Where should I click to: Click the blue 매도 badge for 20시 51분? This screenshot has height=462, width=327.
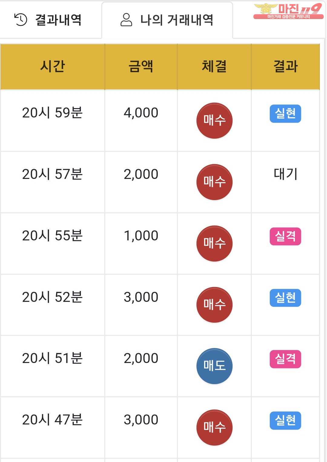[214, 366]
